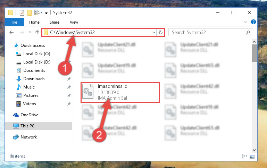Screen dimensions: 267x168
Task: Switch to the View tab
Action: 74,22
